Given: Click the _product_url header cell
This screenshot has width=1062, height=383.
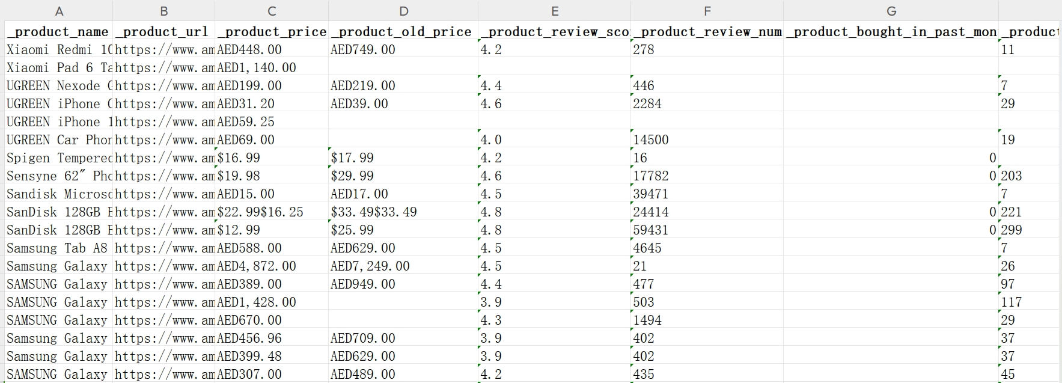Looking at the screenshot, I should (x=164, y=31).
